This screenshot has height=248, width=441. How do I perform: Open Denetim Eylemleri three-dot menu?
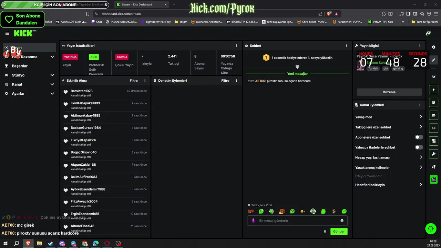point(236,81)
